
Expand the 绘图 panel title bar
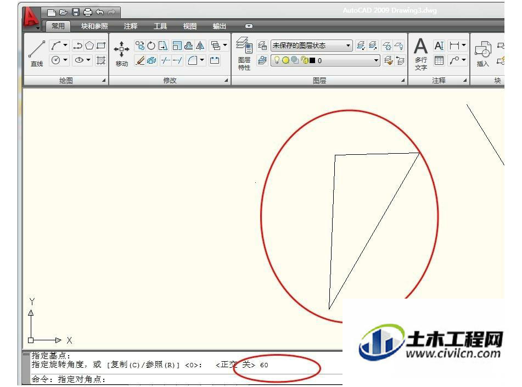click(x=66, y=80)
